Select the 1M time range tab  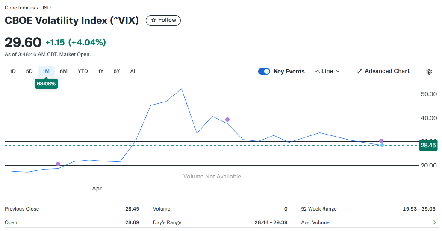tap(46, 71)
